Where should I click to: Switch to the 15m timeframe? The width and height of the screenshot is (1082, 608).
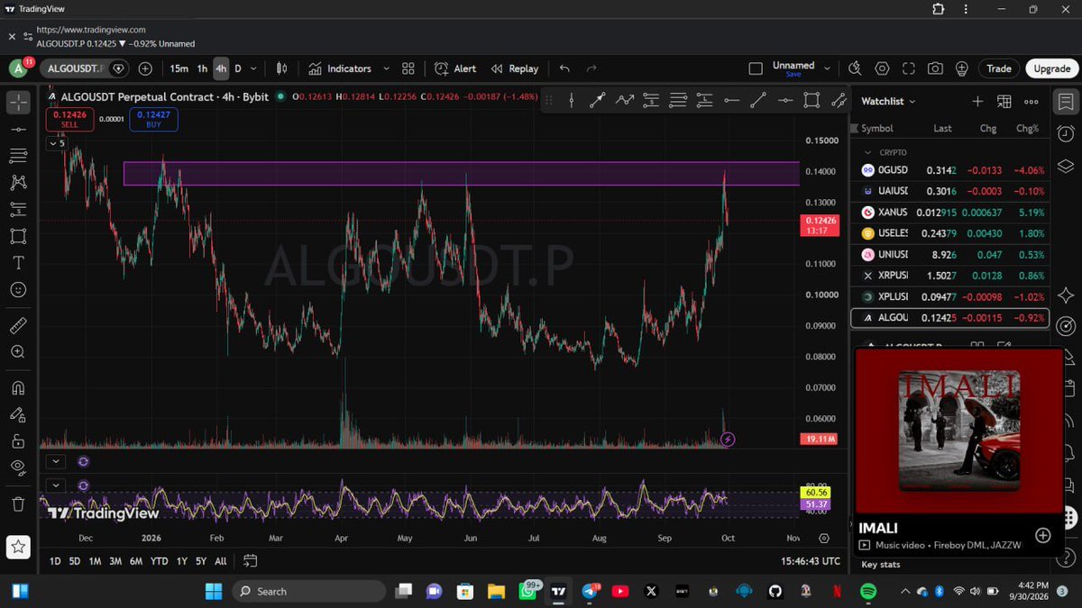coord(179,68)
